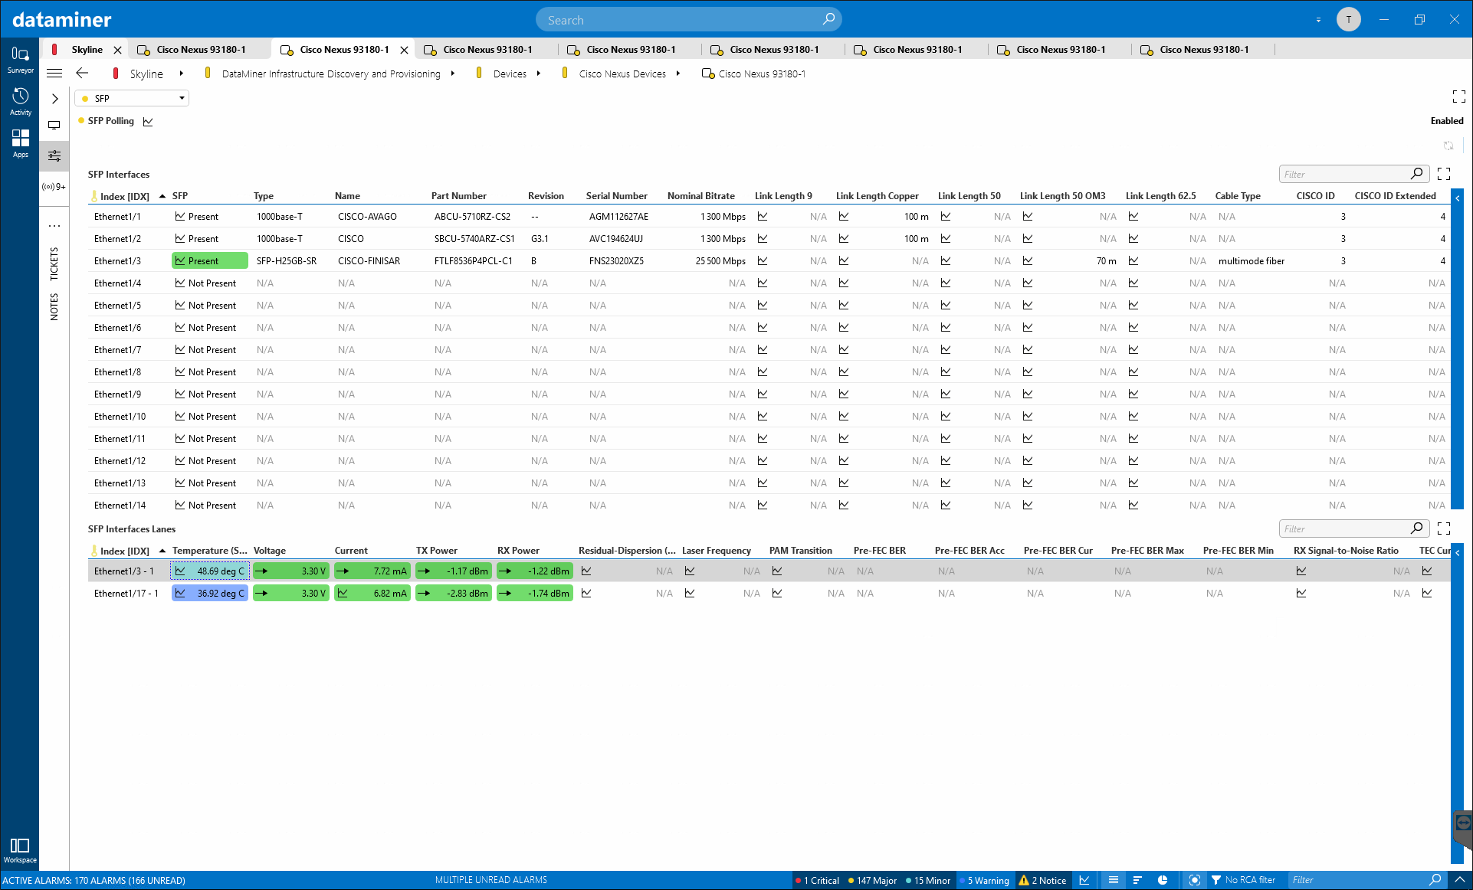
Task: Click the focus target icon in alarm bar
Action: coord(1194,881)
